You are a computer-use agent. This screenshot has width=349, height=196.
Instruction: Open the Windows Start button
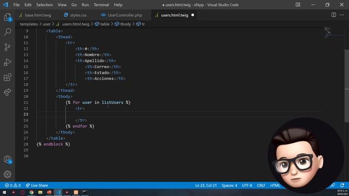4,192
